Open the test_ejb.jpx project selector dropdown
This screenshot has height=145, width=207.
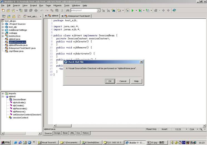pyautogui.click(x=41, y=16)
